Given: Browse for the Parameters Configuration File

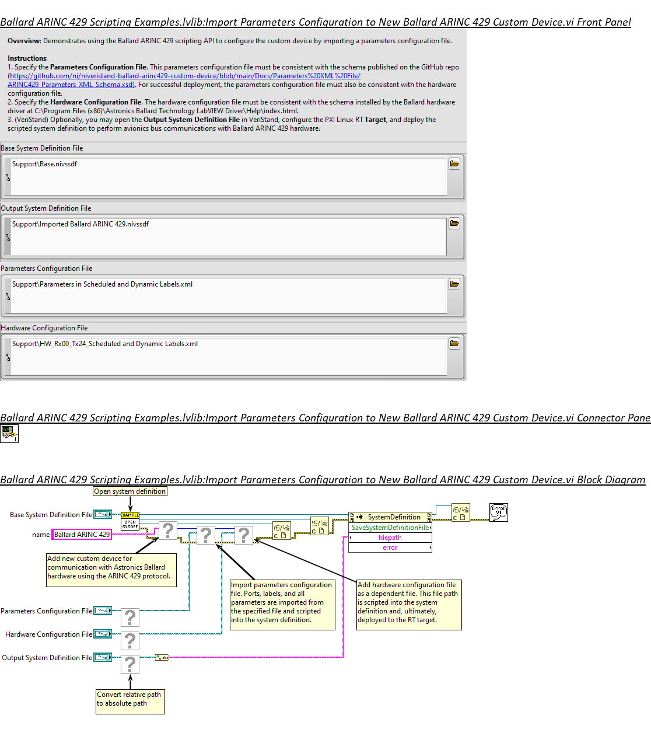Looking at the screenshot, I should (x=454, y=284).
